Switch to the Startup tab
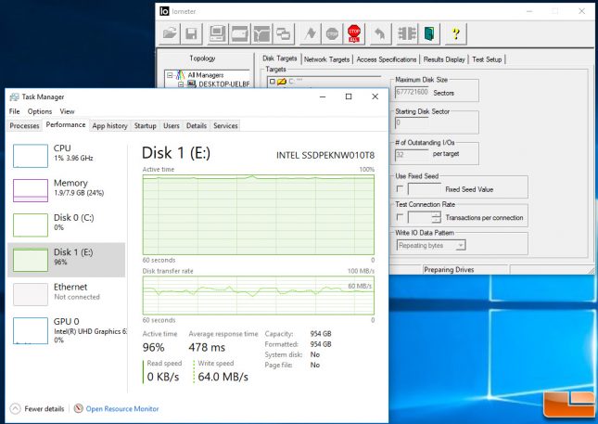The width and height of the screenshot is (598, 424). point(146,125)
